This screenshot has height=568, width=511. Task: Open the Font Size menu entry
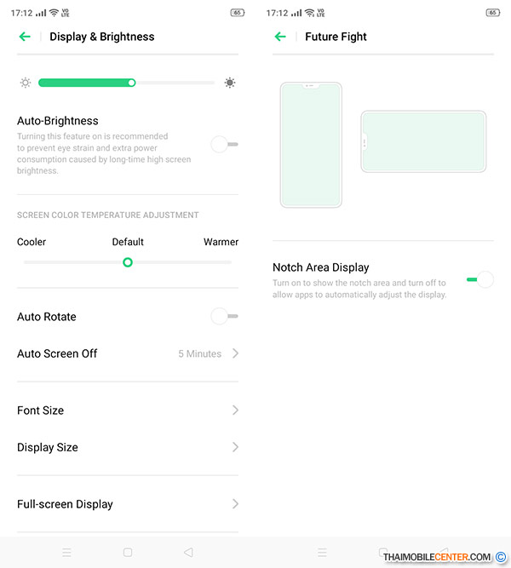128,410
